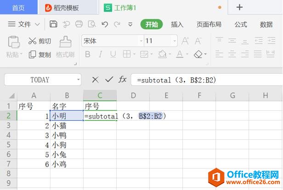The height and width of the screenshot is (190, 283).
Task: Increase font size icon
Action: click(x=185, y=41)
